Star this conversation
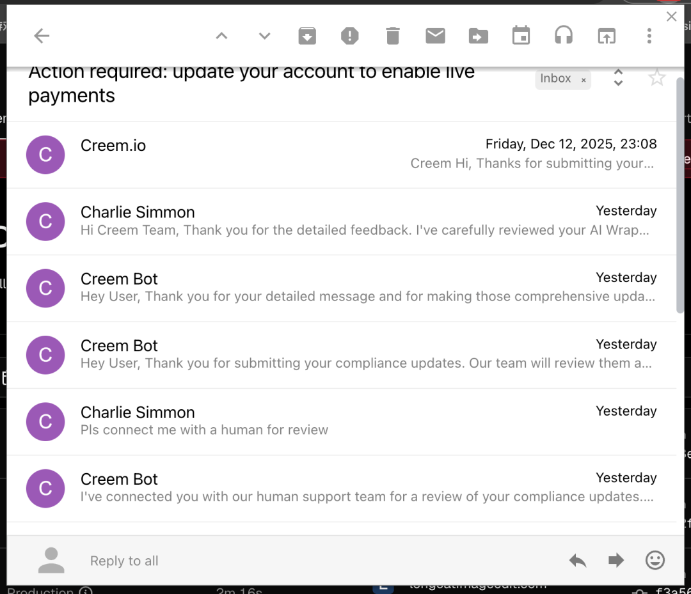The image size is (691, 594). pos(656,77)
